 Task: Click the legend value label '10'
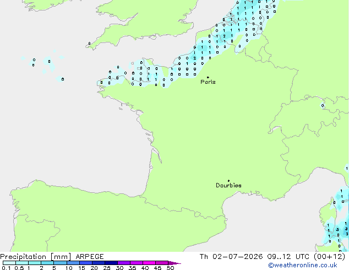pos(69,268)
